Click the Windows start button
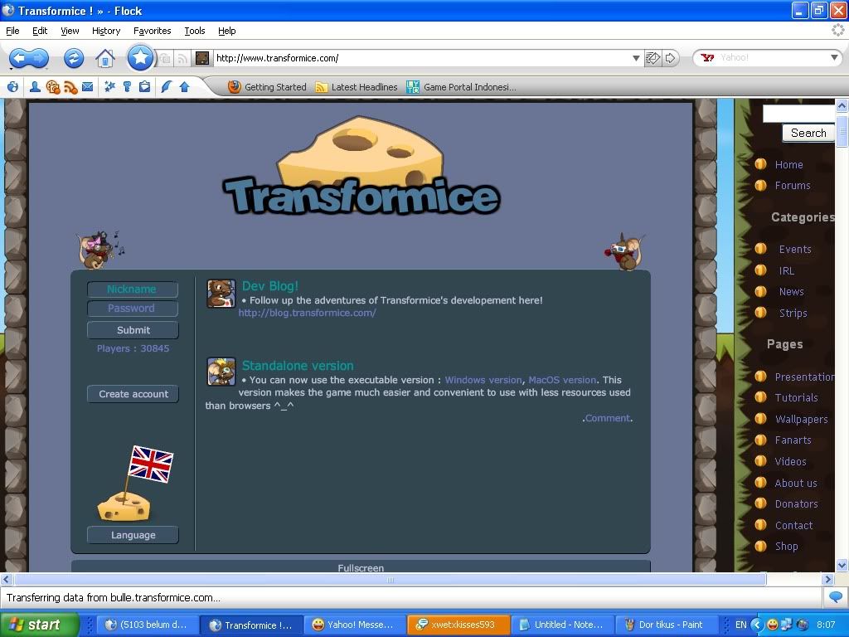This screenshot has height=637, width=849. click(x=39, y=625)
